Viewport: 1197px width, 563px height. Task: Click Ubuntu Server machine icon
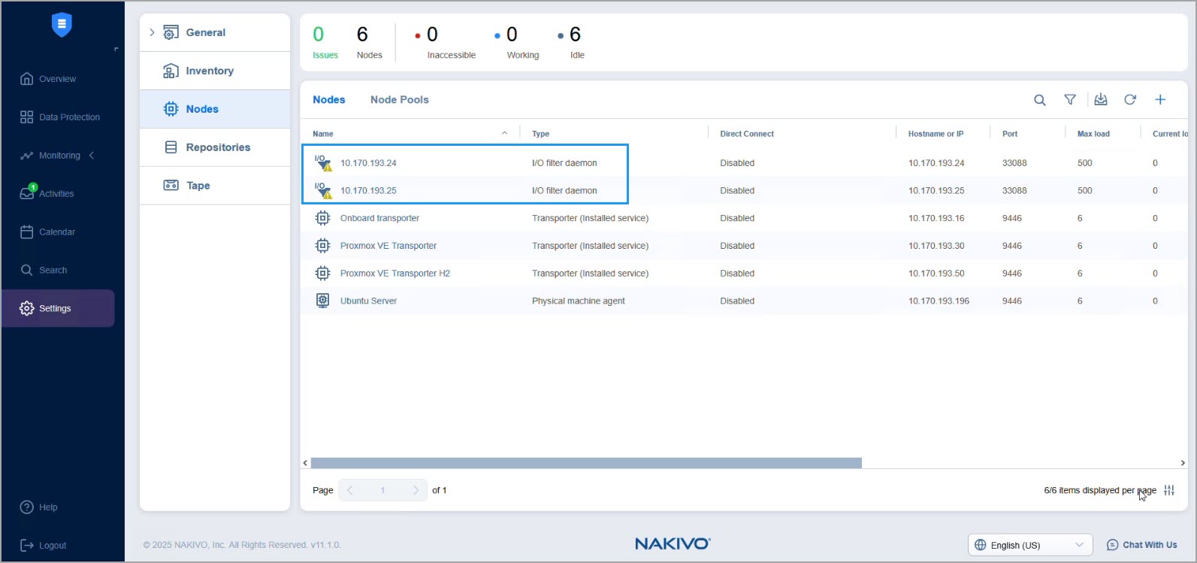click(x=322, y=301)
